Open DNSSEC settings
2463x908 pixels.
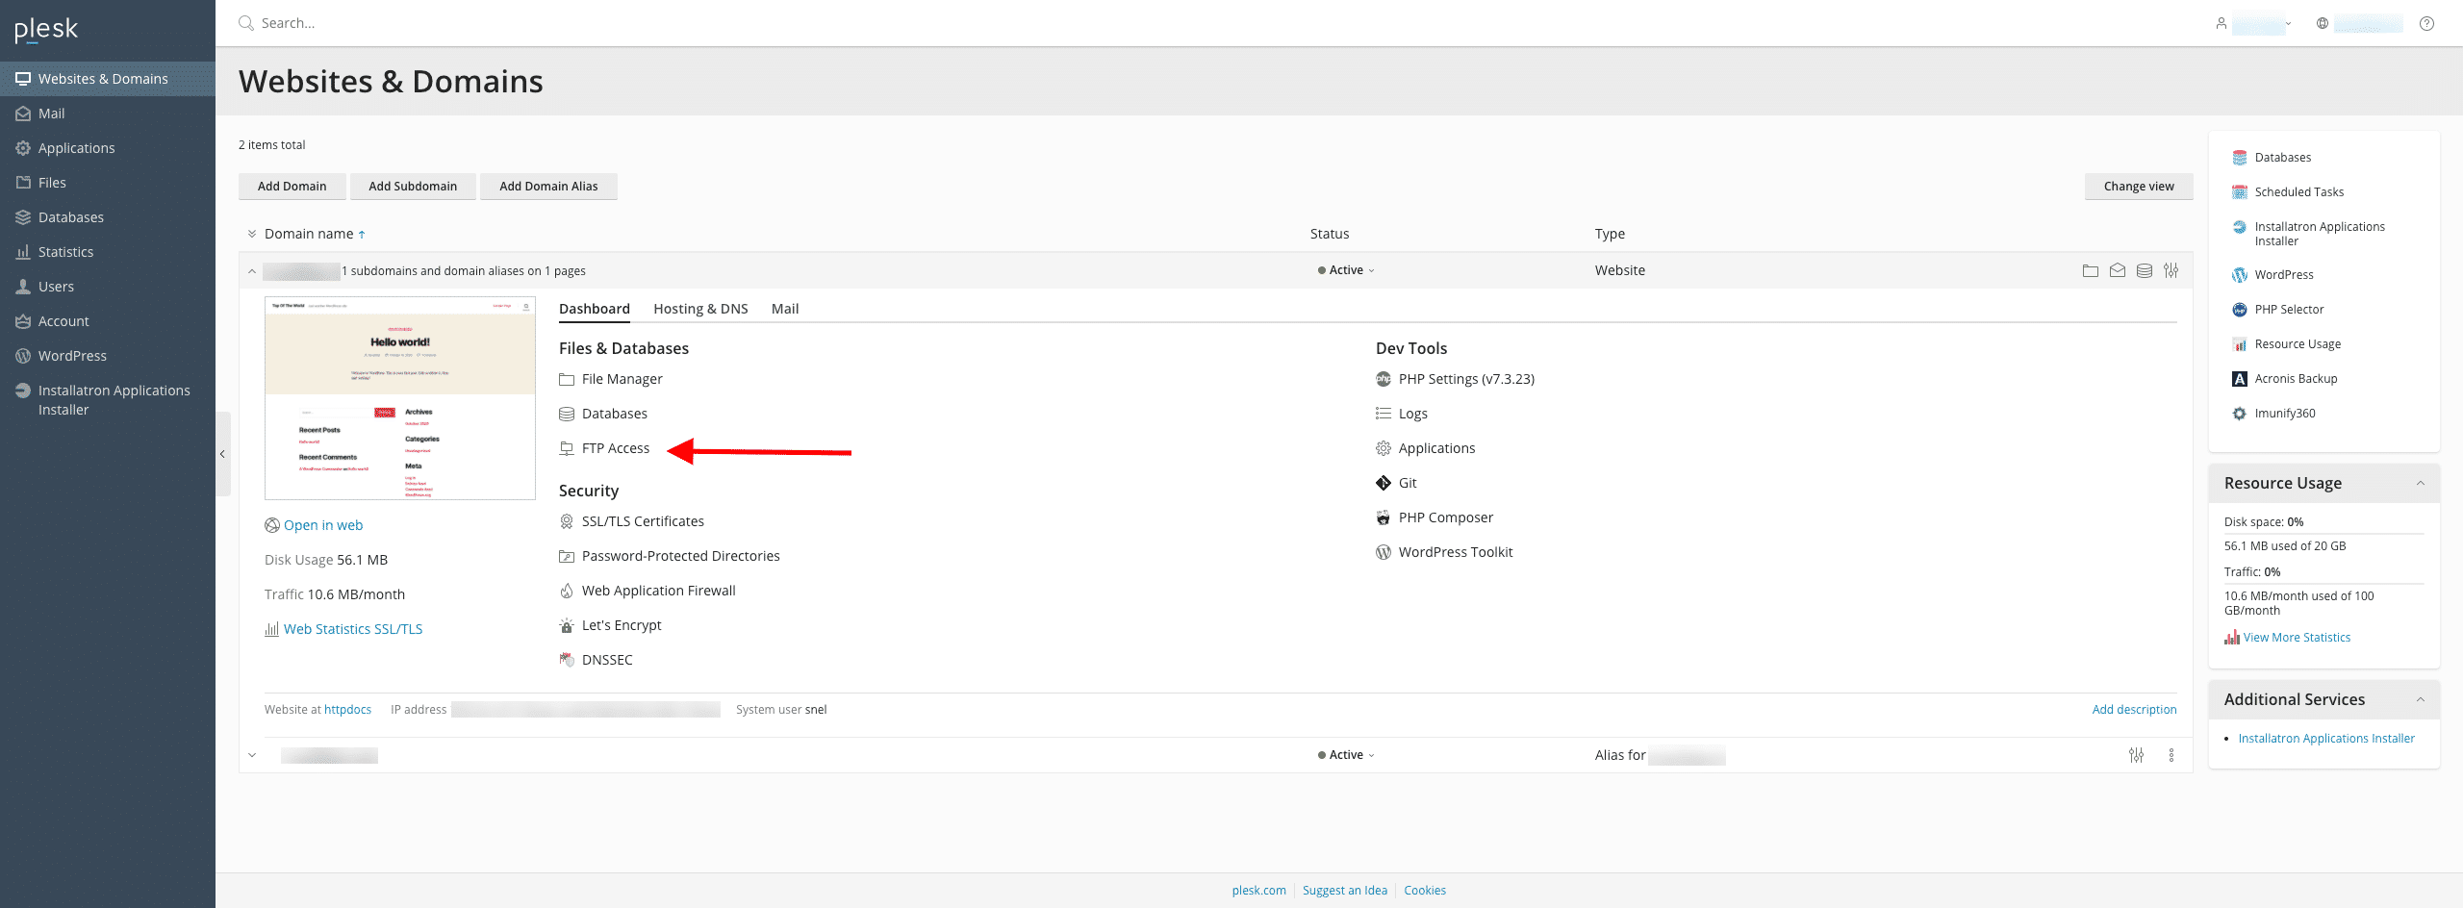(x=596, y=660)
